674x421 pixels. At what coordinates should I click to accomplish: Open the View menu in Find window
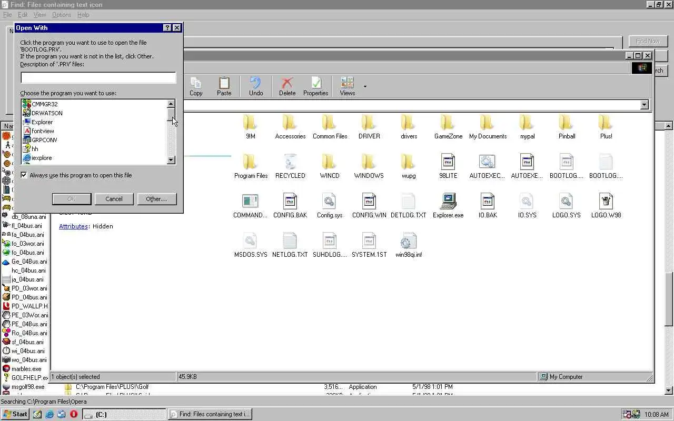[x=39, y=15]
